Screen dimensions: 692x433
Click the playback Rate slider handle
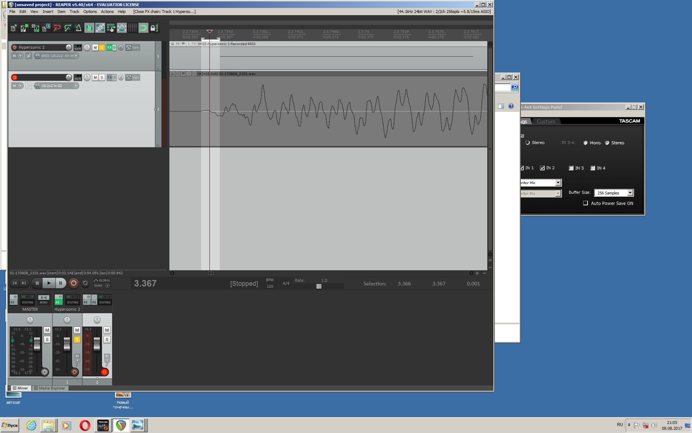coord(319,286)
